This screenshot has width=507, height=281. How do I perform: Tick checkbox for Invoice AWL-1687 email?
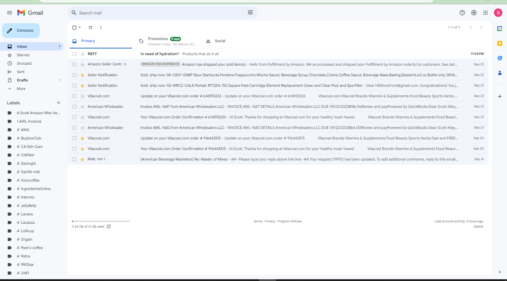pos(74,106)
